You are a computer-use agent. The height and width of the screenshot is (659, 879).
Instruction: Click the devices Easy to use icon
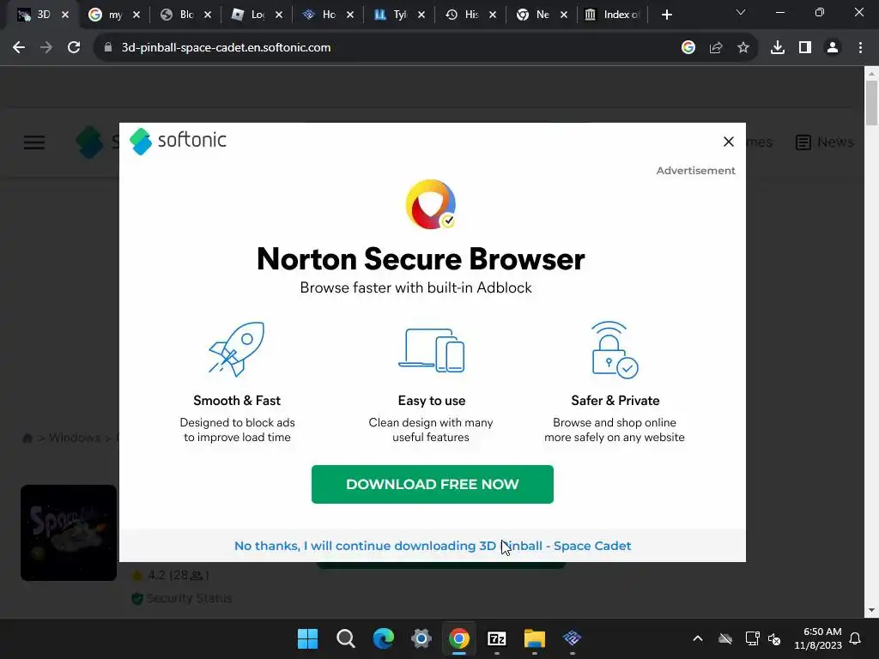[x=431, y=350]
